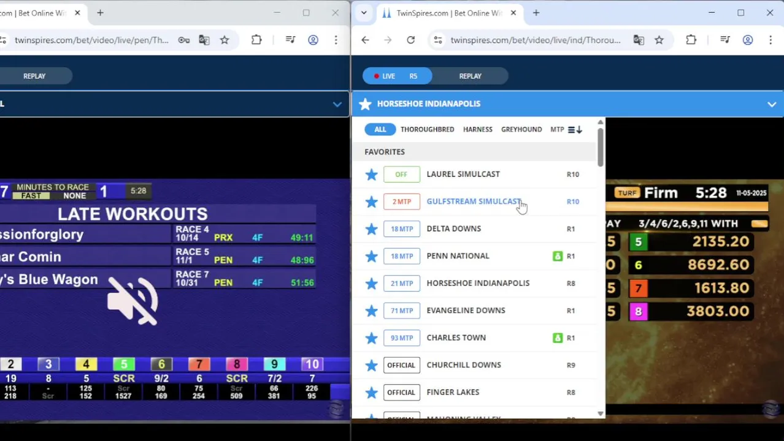Select the ALL filter tab
The image size is (784, 441).
click(x=380, y=129)
